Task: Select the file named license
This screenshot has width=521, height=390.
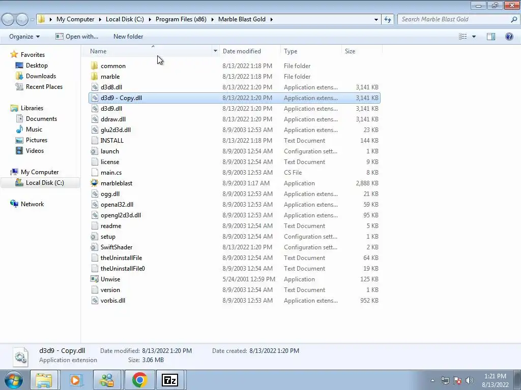Action: click(x=110, y=162)
